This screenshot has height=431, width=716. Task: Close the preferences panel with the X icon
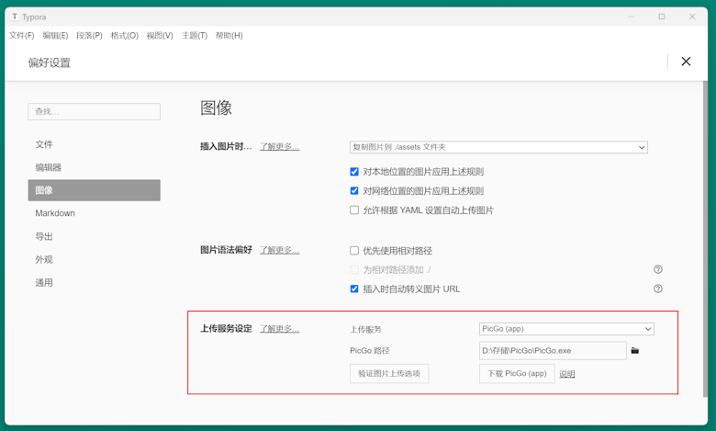pos(686,62)
